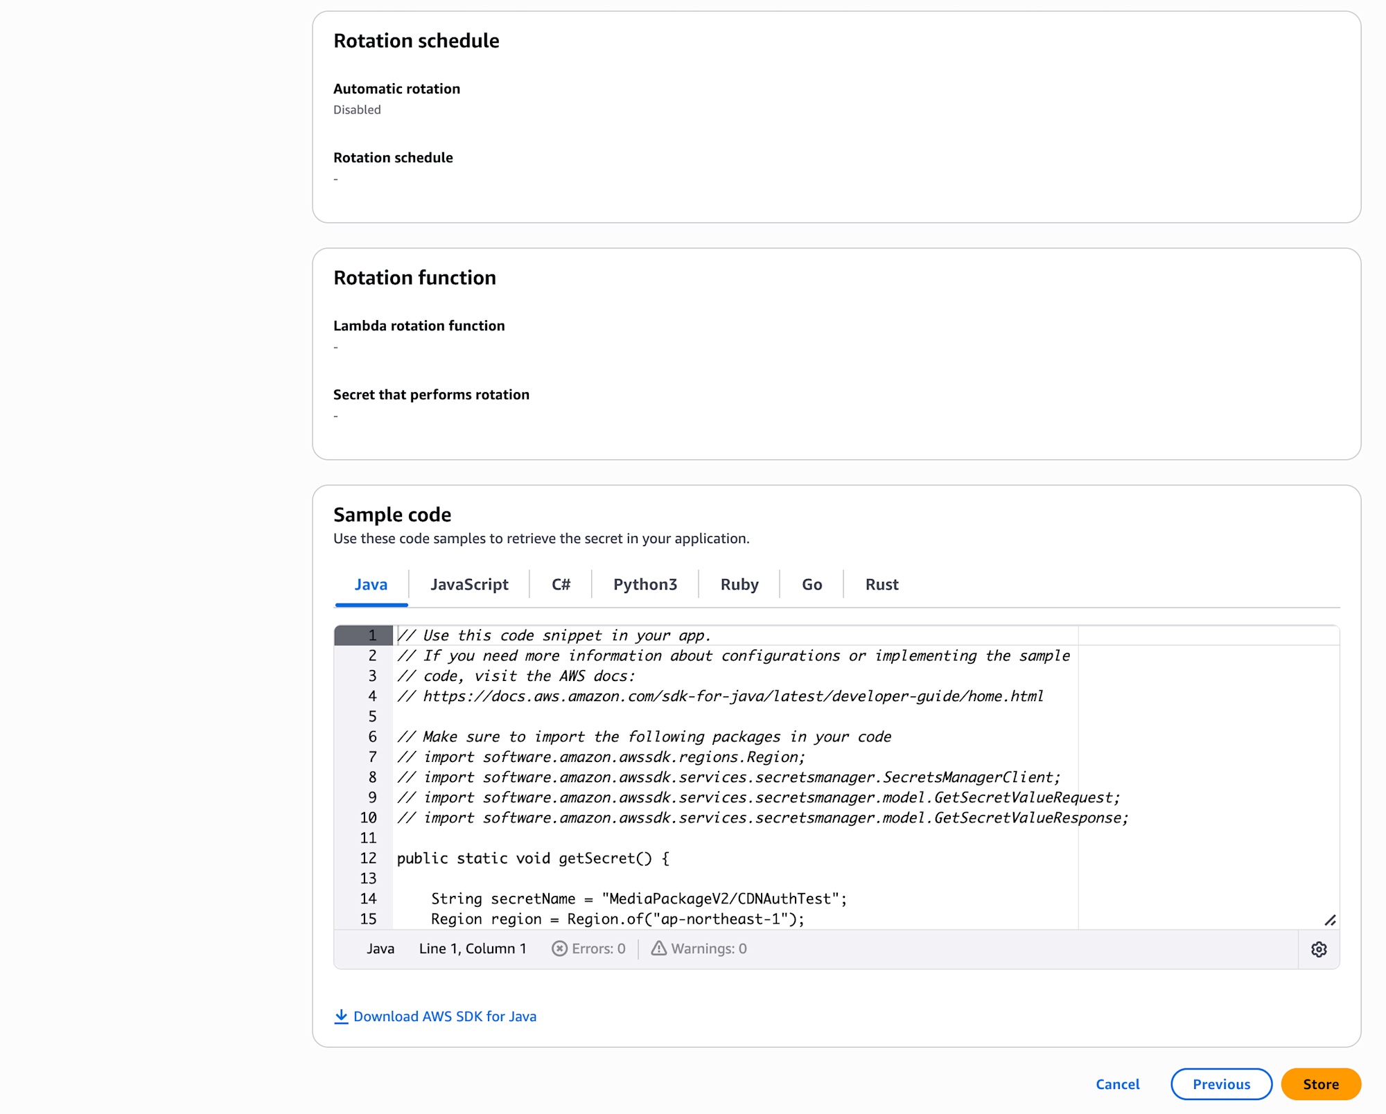Open the Ruby sample tab
The image size is (1386, 1114).
(739, 584)
